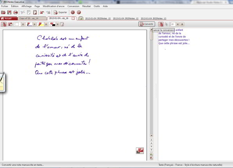The width and height of the screenshot is (233, 168).
Task: Open the Modification d'encre menu
Action: 54,6
